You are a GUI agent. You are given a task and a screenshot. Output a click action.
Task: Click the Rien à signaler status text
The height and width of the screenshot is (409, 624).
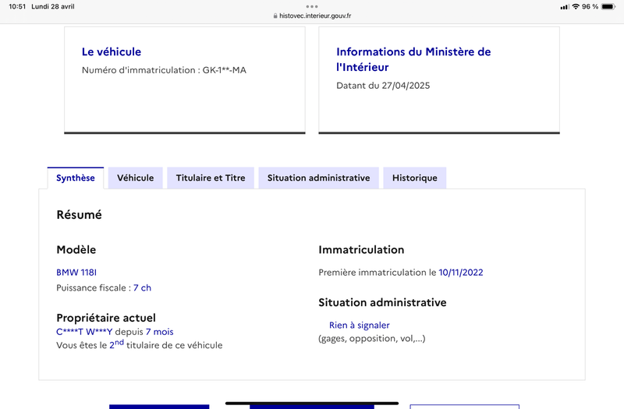[x=359, y=325]
